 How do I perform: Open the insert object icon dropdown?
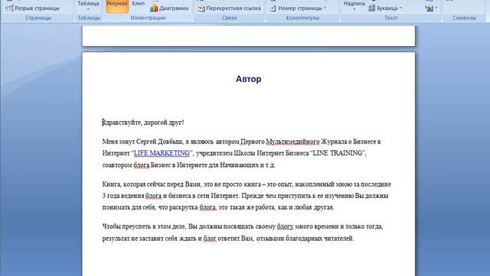click(431, 8)
